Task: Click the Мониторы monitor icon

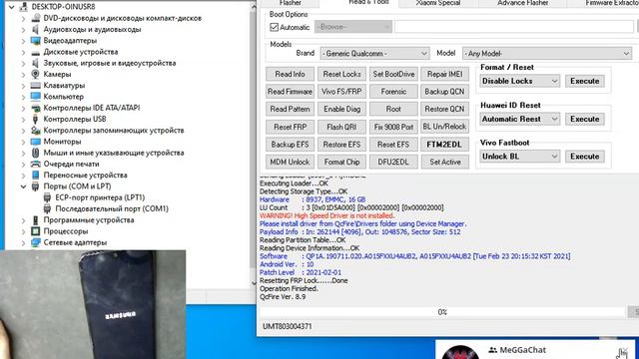Action: click(36, 142)
